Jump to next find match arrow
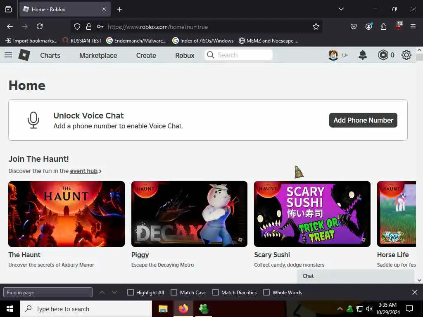The width and height of the screenshot is (423, 317). (114, 293)
